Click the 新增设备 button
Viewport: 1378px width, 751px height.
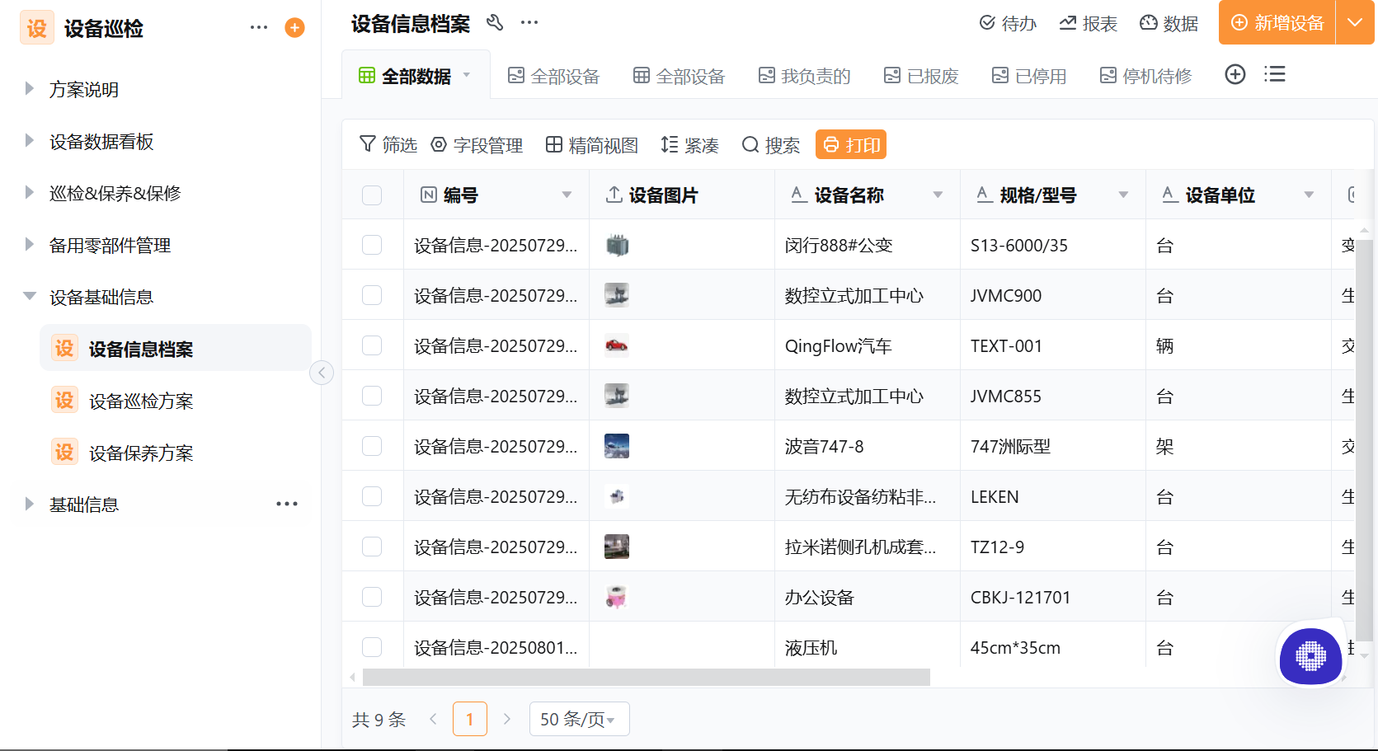tap(1275, 23)
